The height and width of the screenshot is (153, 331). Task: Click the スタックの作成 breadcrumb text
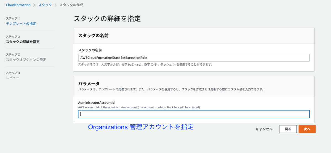pyautogui.click(x=71, y=5)
